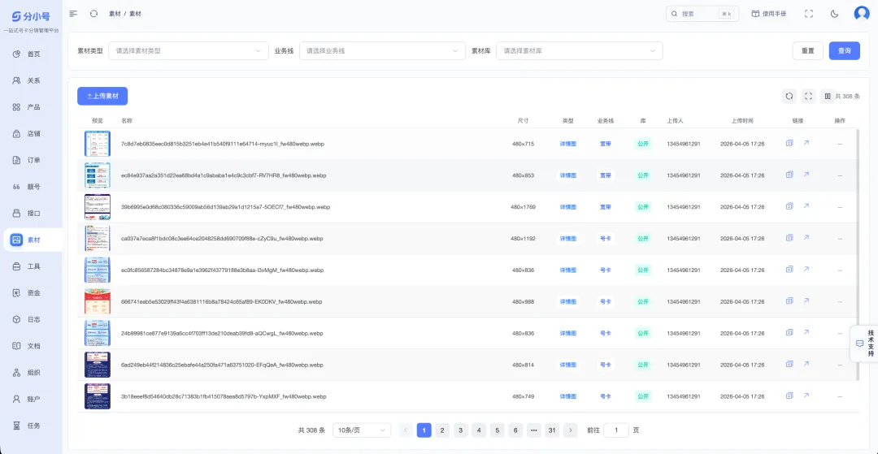The image size is (878, 454).
Task: Copy link for the 39b6995e0d6 file
Action: pos(789,206)
